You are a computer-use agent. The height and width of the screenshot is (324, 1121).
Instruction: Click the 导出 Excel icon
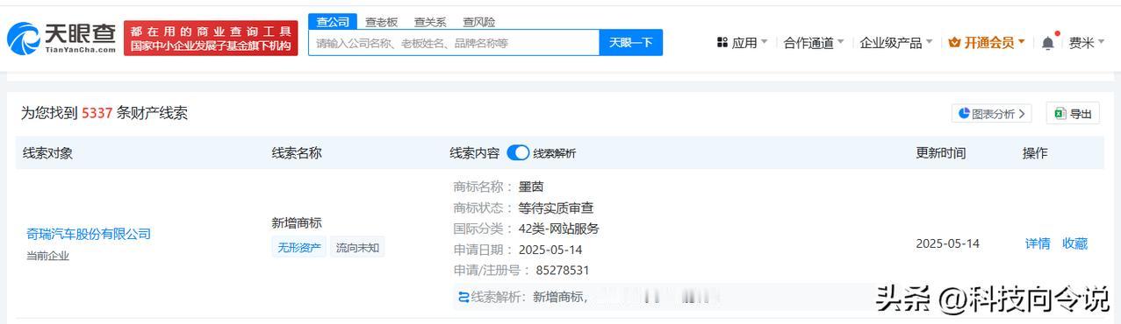coord(1060,113)
